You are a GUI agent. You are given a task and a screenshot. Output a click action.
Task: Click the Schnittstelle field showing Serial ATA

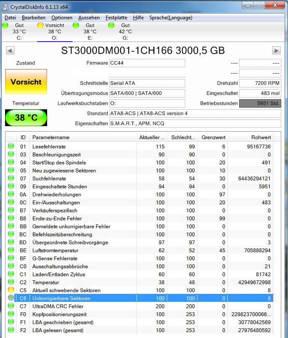point(147,83)
